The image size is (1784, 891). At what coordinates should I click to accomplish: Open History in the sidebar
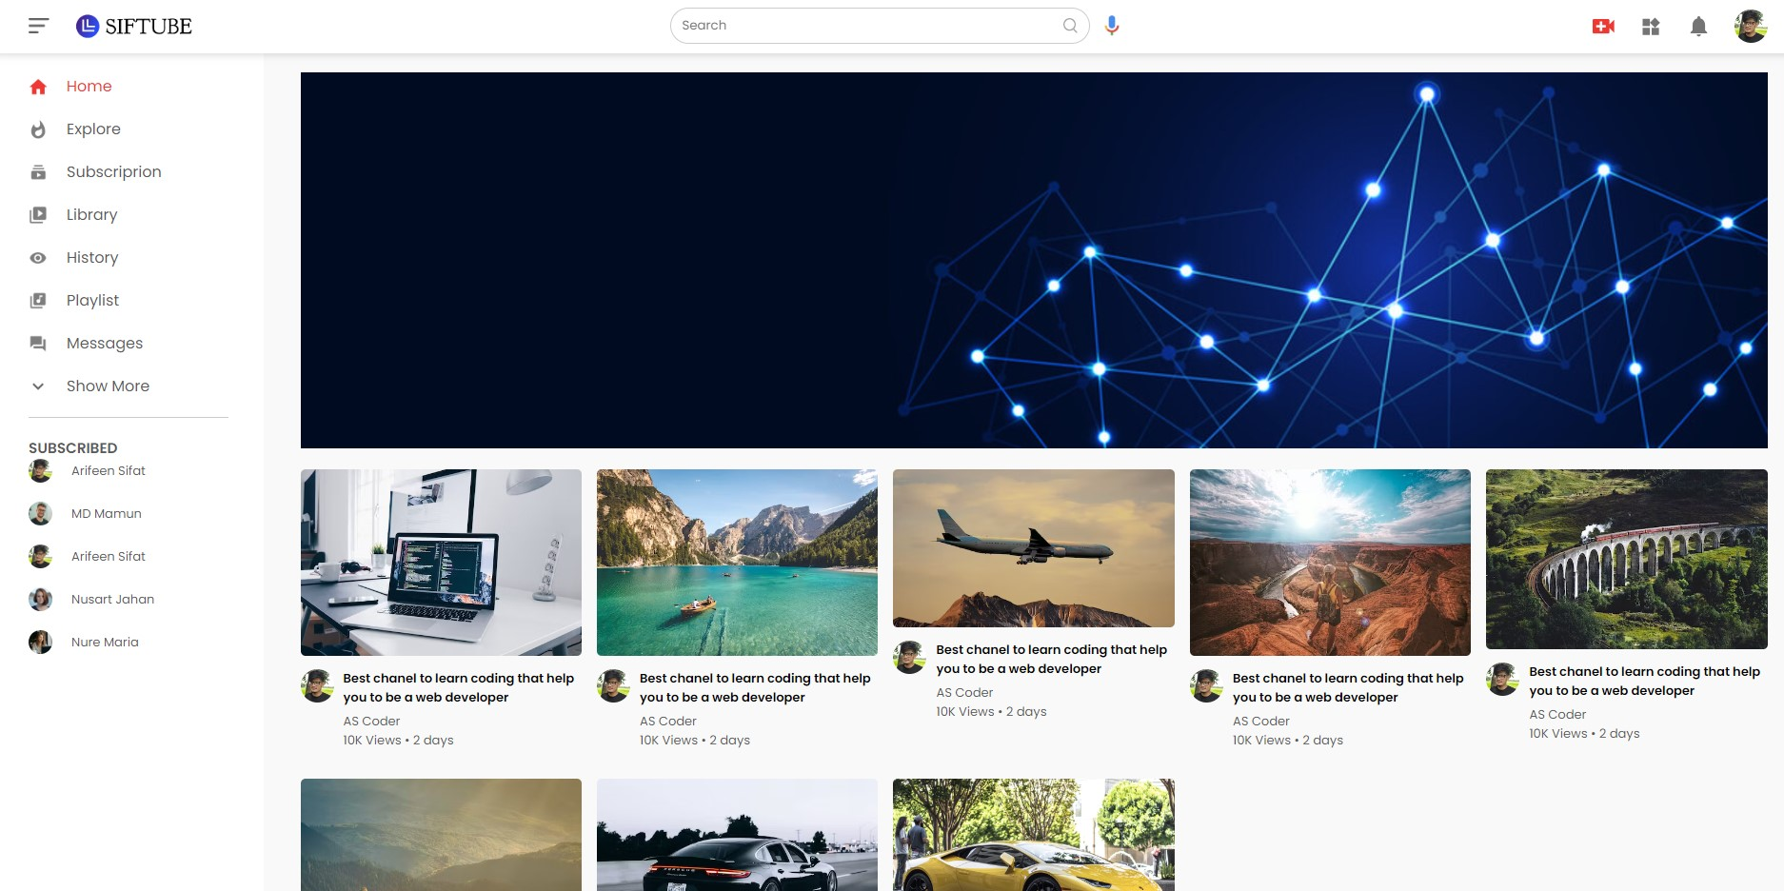click(x=92, y=257)
